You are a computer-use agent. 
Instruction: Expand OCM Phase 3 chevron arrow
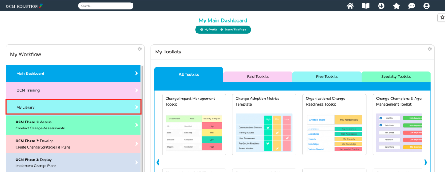tap(136, 162)
